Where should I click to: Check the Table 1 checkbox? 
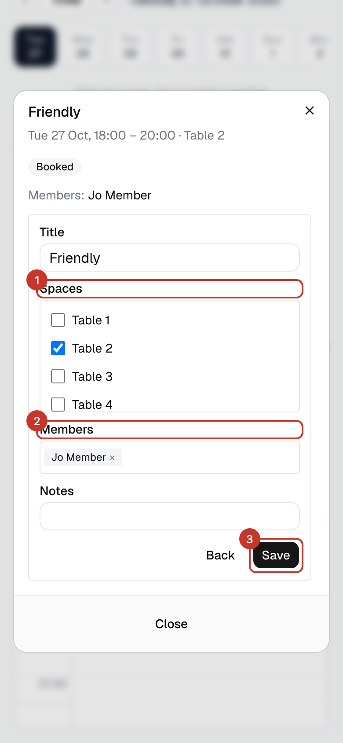[x=58, y=320]
